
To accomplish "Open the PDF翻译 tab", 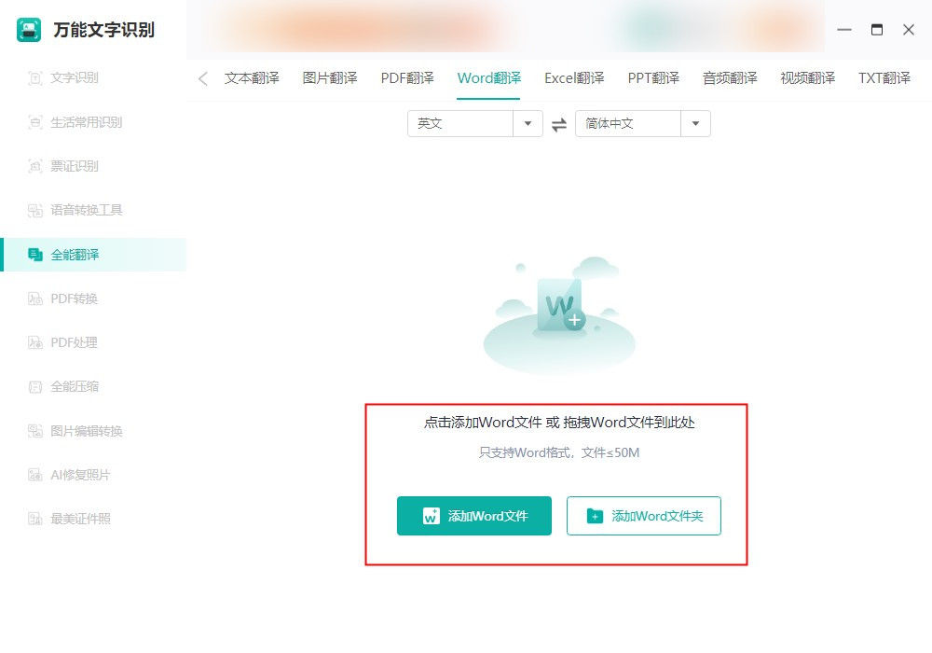I will [x=407, y=78].
